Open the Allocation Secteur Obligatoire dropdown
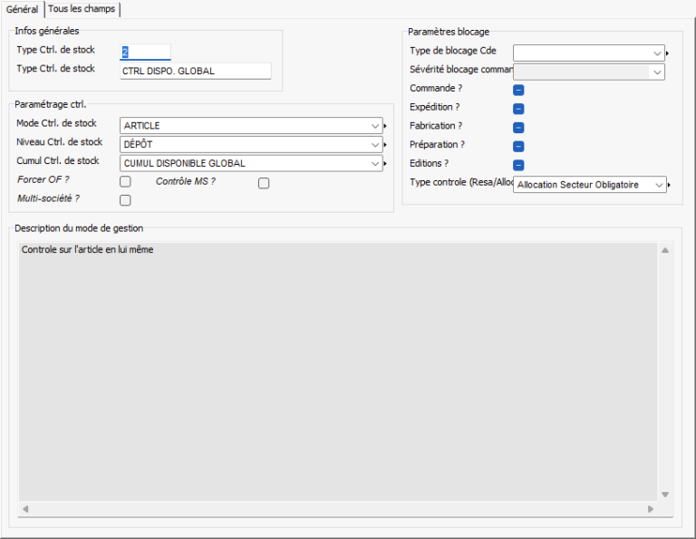 (657, 185)
